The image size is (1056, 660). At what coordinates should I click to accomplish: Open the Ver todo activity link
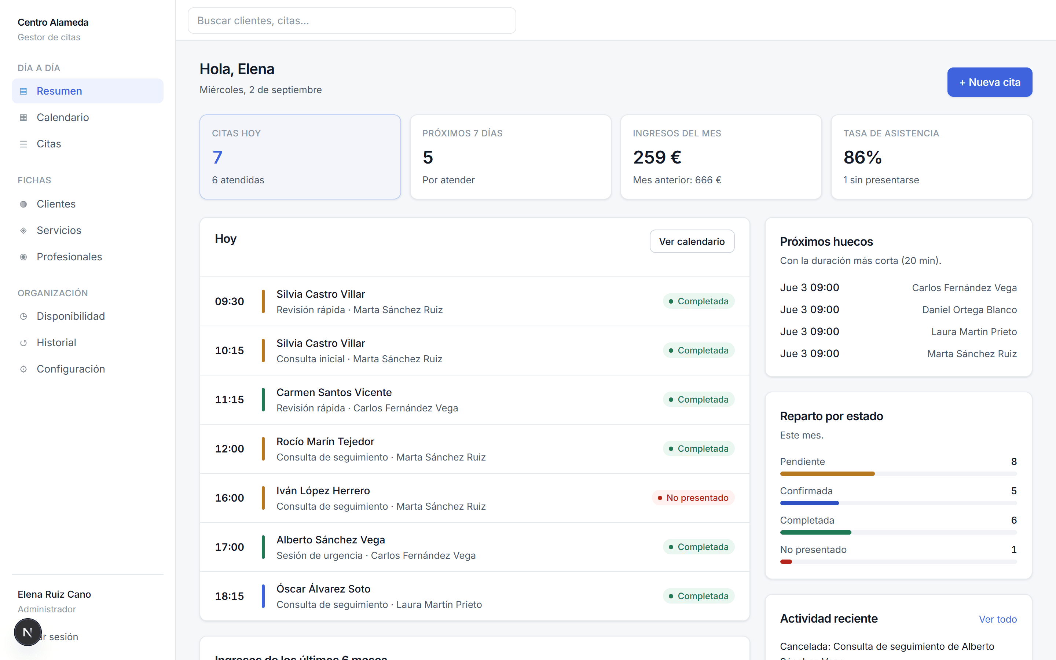[x=998, y=619]
